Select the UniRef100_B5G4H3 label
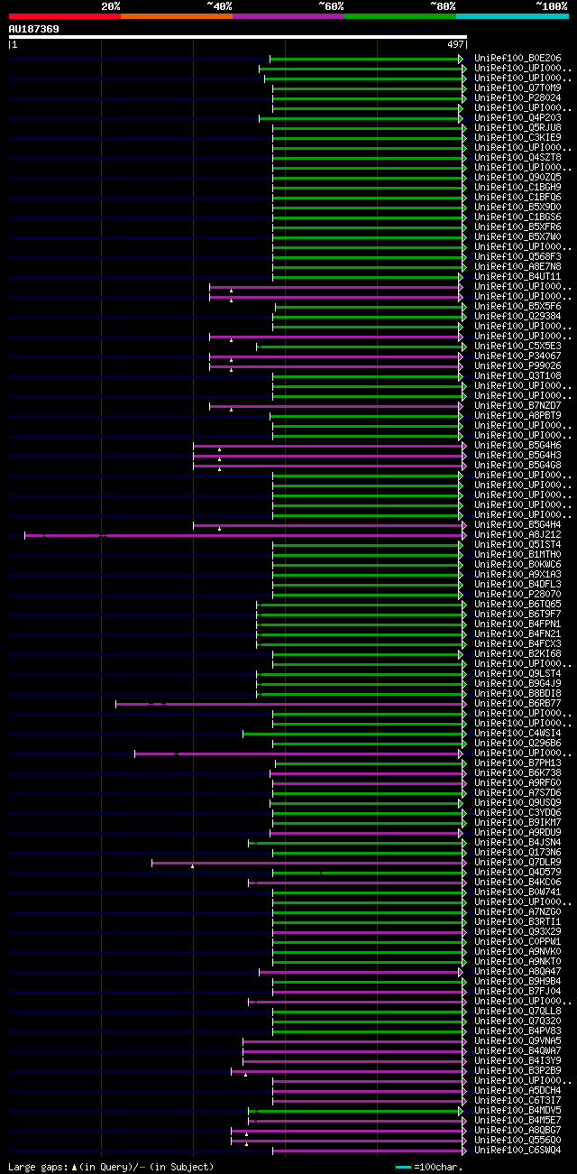This screenshot has height=1174, width=577. (518, 456)
